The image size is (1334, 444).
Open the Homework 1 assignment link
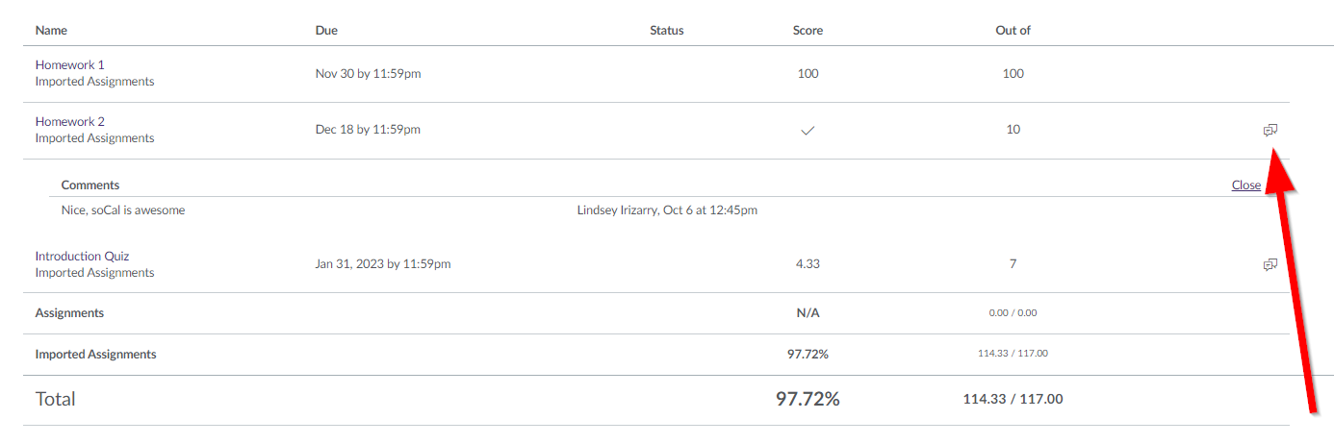click(70, 65)
